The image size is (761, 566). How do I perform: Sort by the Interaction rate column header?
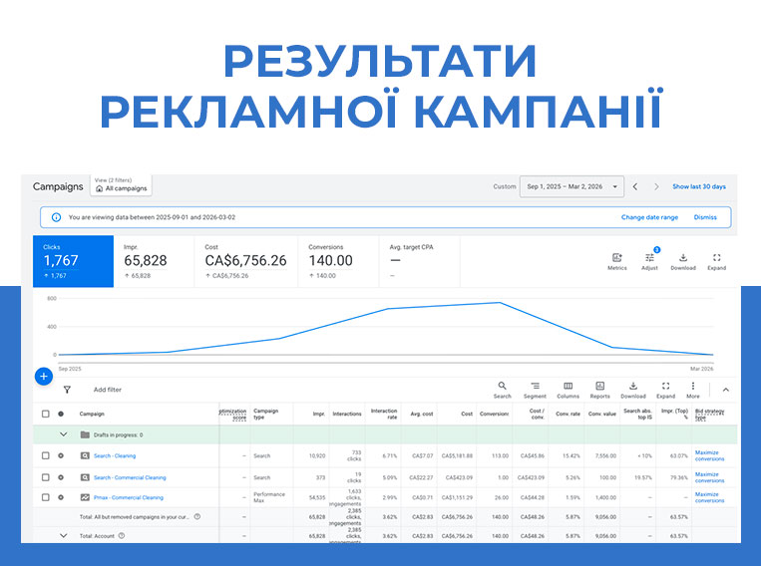[383, 414]
